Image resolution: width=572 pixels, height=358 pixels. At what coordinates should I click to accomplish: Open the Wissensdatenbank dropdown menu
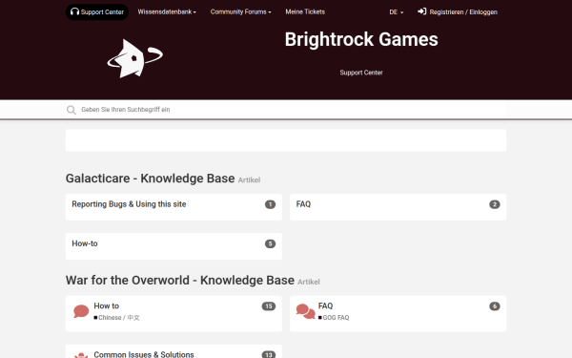(167, 11)
